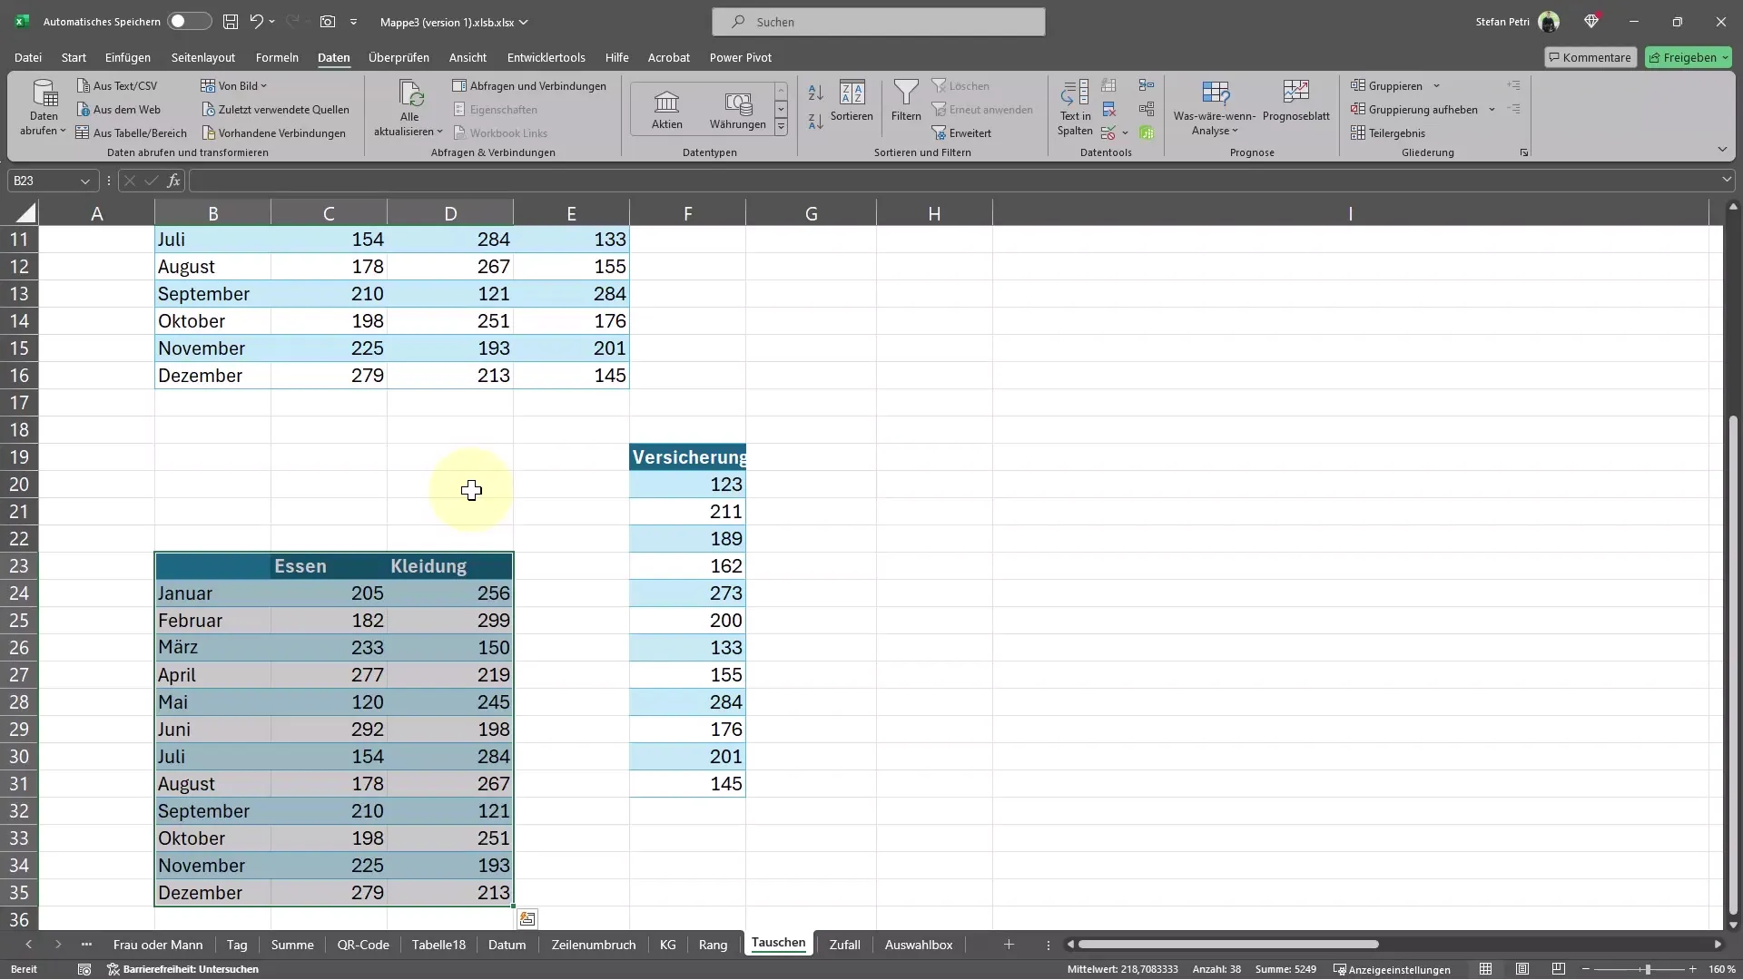Switch to Umbruchvorschau page break view icon
The width and height of the screenshot is (1743, 980).
[x=1559, y=969]
